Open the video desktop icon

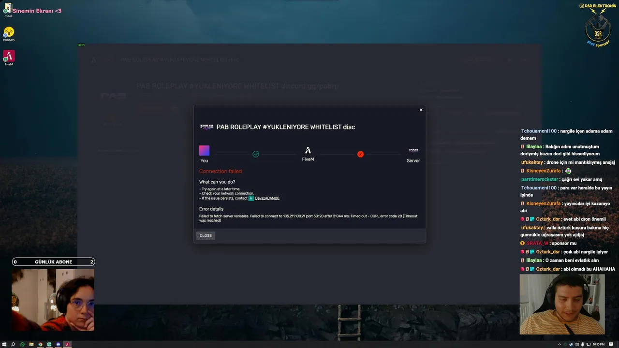point(8,10)
